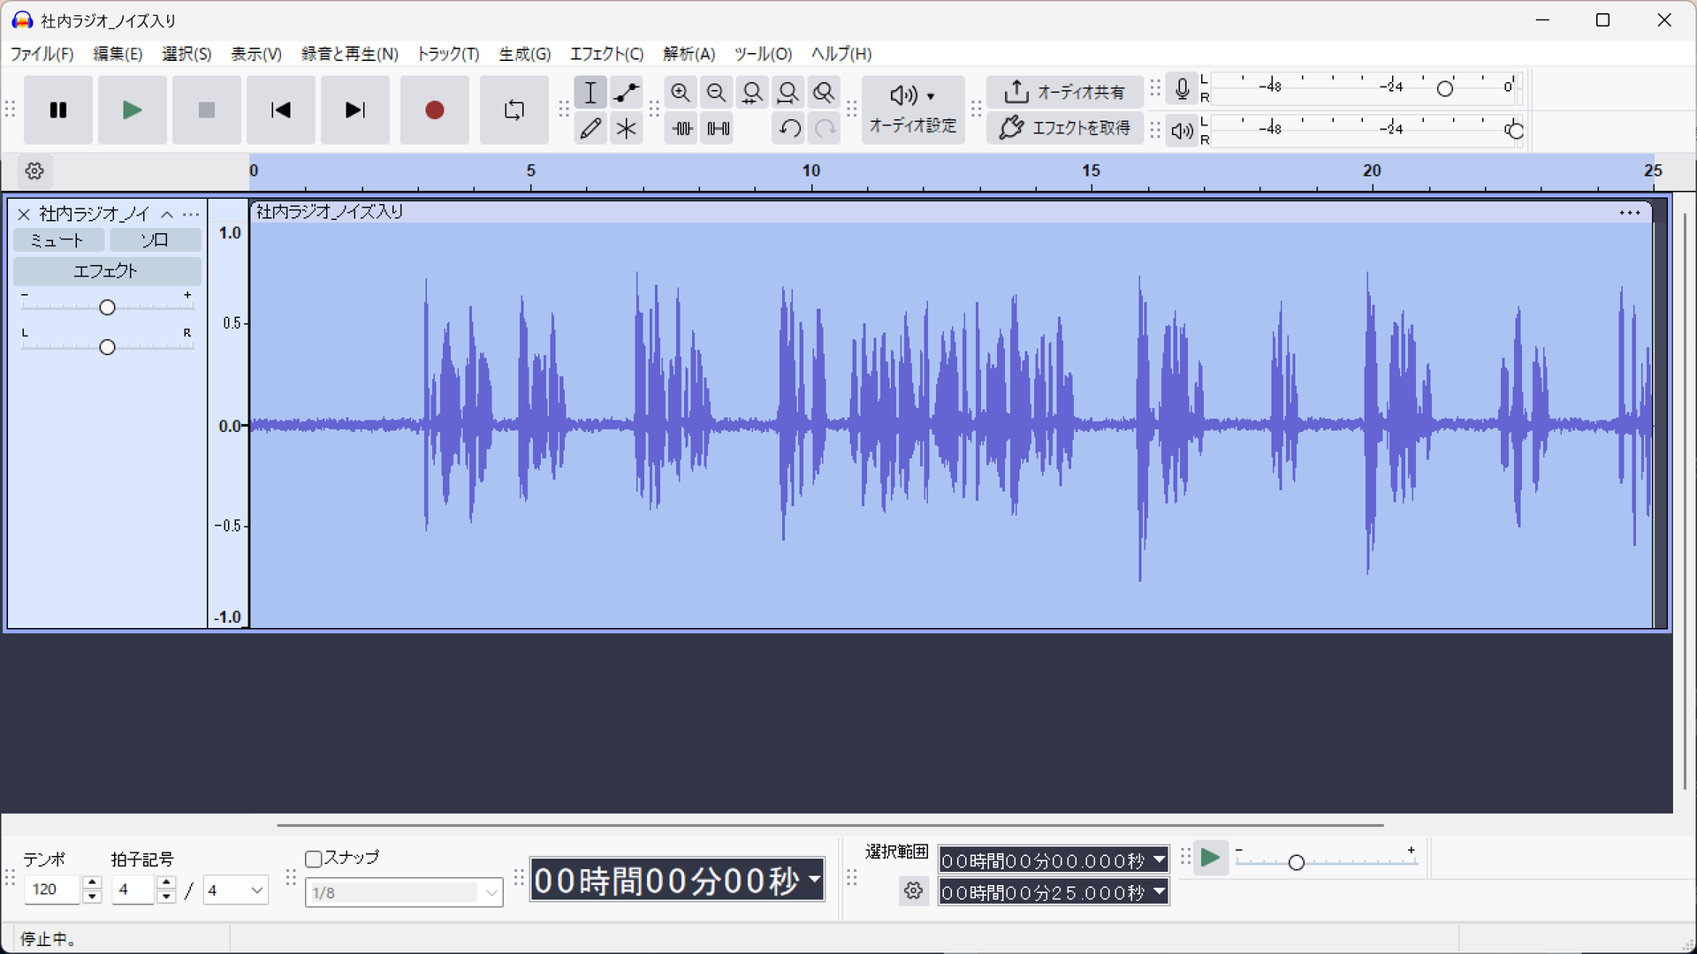Viewport: 1697px width, 954px height.
Task: Fit project to width zoom icon
Action: [x=788, y=93]
